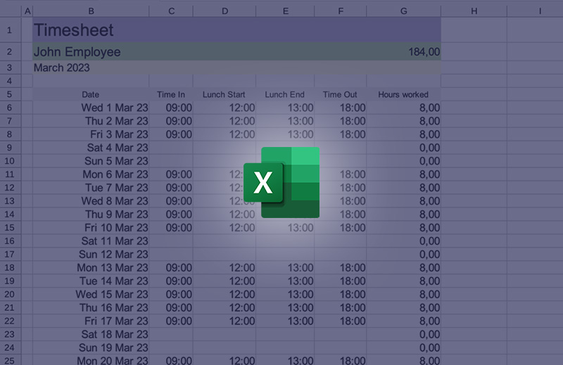Select the Fri 3 Mar 23 date cell
Screen dimensions: 563x365
[91, 134]
